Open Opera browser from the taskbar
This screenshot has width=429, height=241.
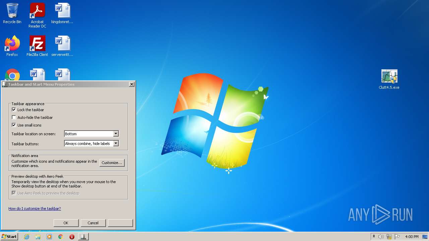[x=72, y=237]
